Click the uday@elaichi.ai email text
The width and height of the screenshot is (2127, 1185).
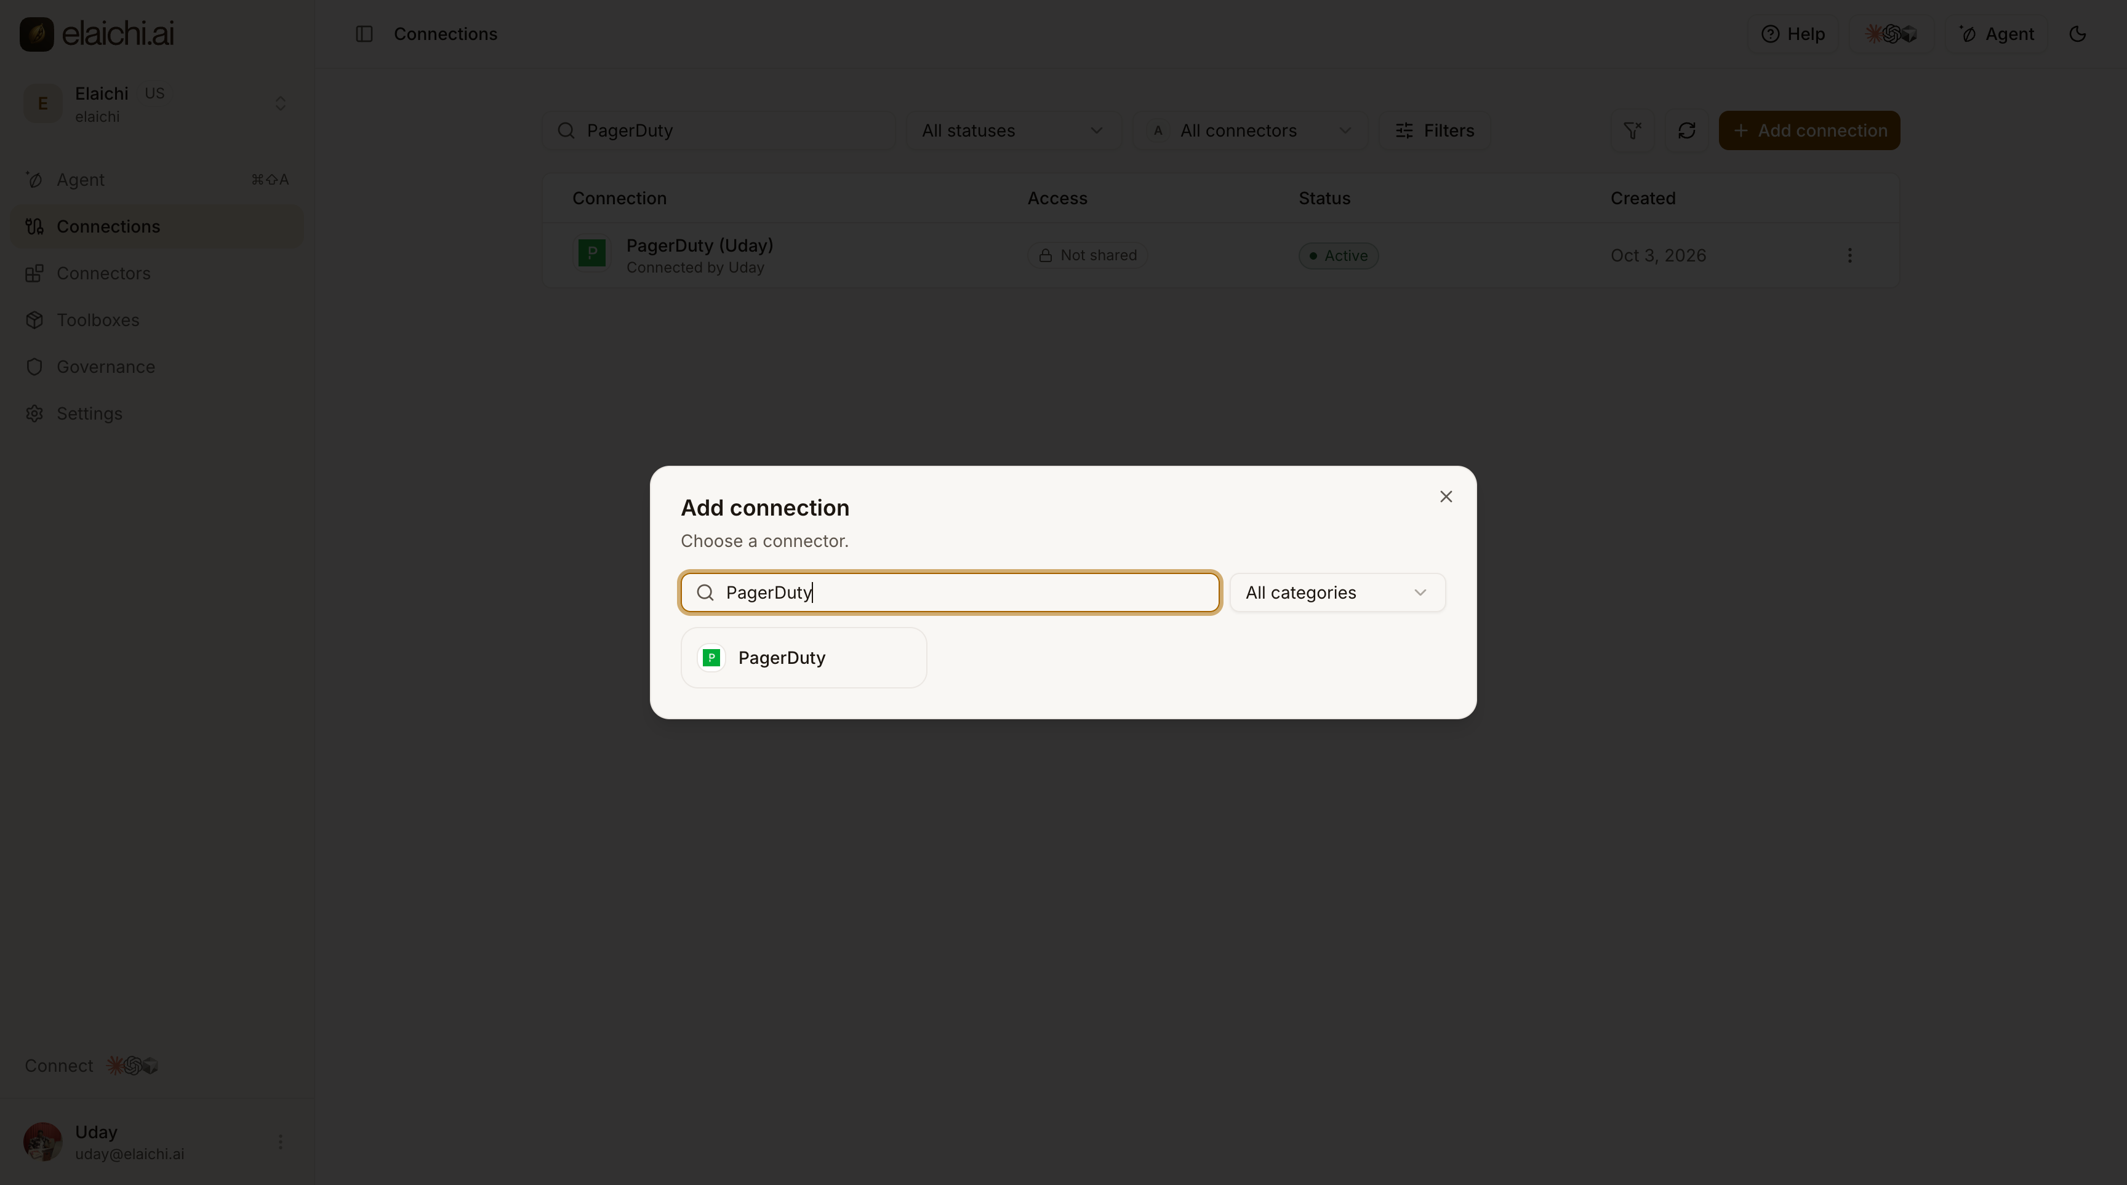pos(130,1154)
